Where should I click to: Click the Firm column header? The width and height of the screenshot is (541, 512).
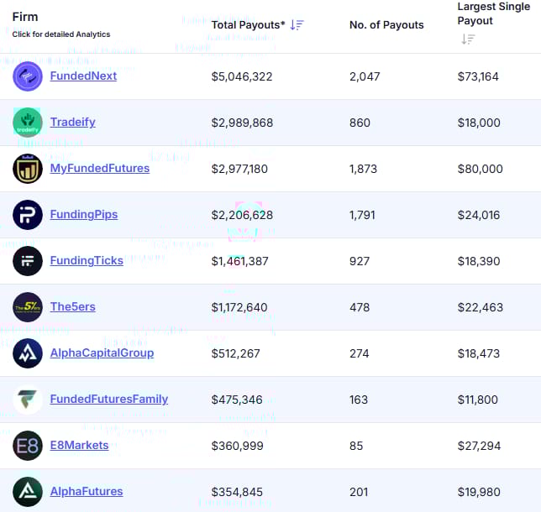click(25, 17)
